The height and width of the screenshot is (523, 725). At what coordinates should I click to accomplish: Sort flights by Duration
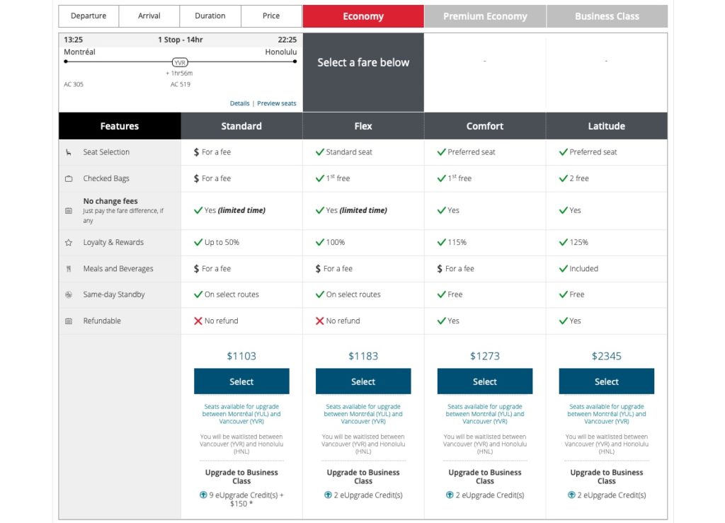tap(210, 16)
